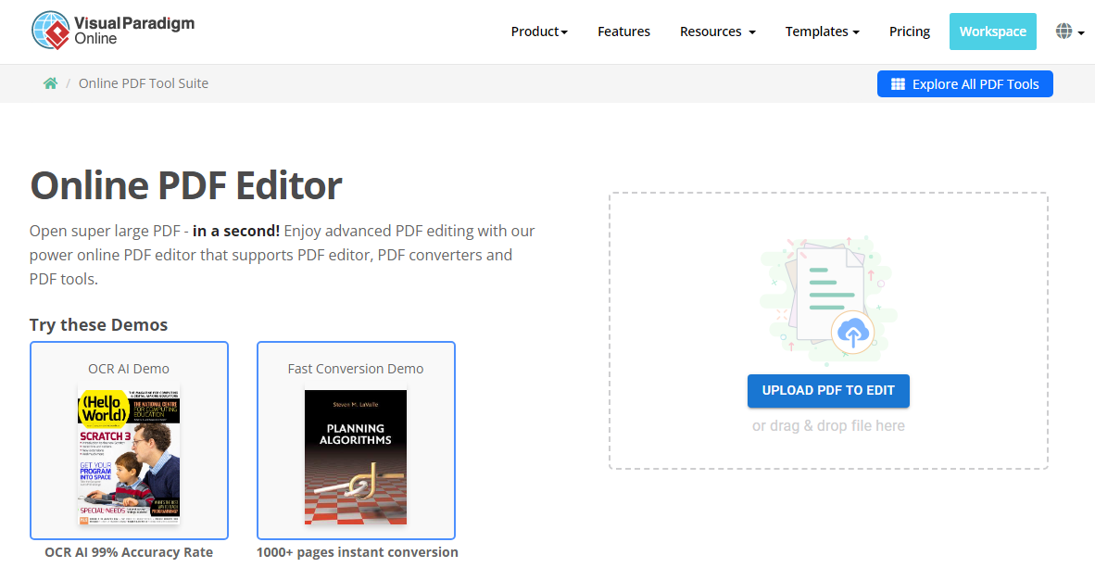Open the Fast Conversion Demo card
Viewport: 1095px width, 580px height.
click(x=356, y=440)
